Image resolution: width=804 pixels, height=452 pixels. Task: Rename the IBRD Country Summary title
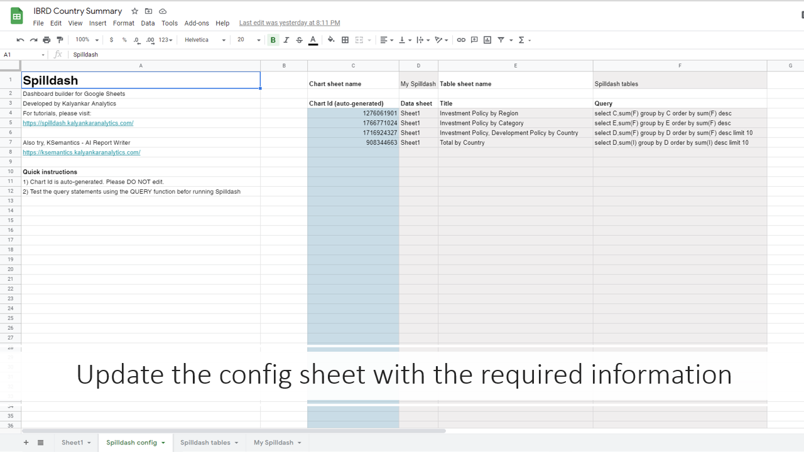click(78, 11)
